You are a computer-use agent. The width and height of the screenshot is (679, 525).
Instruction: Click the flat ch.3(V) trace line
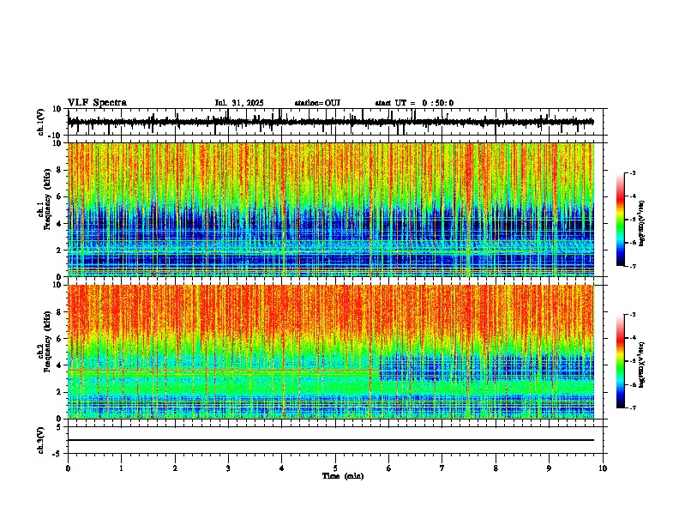(331, 440)
